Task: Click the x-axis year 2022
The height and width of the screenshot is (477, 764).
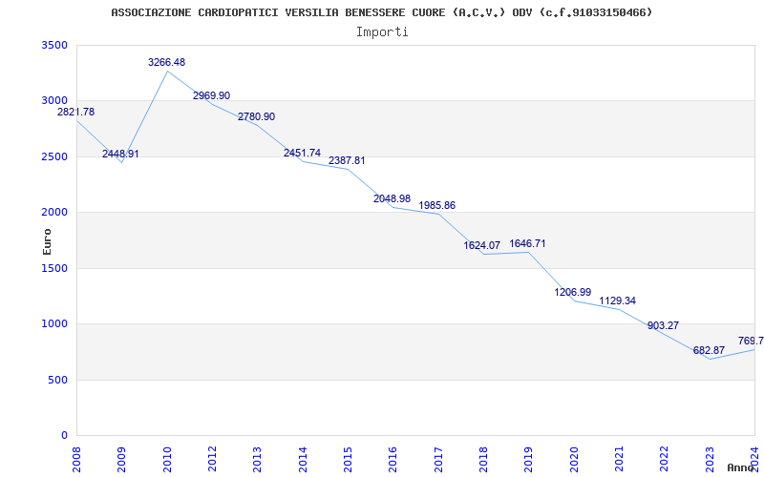Action: pos(664,459)
